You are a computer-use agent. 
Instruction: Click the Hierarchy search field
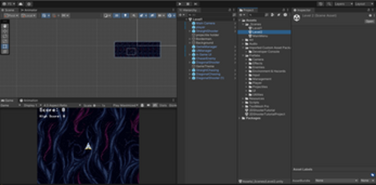tap(210, 15)
